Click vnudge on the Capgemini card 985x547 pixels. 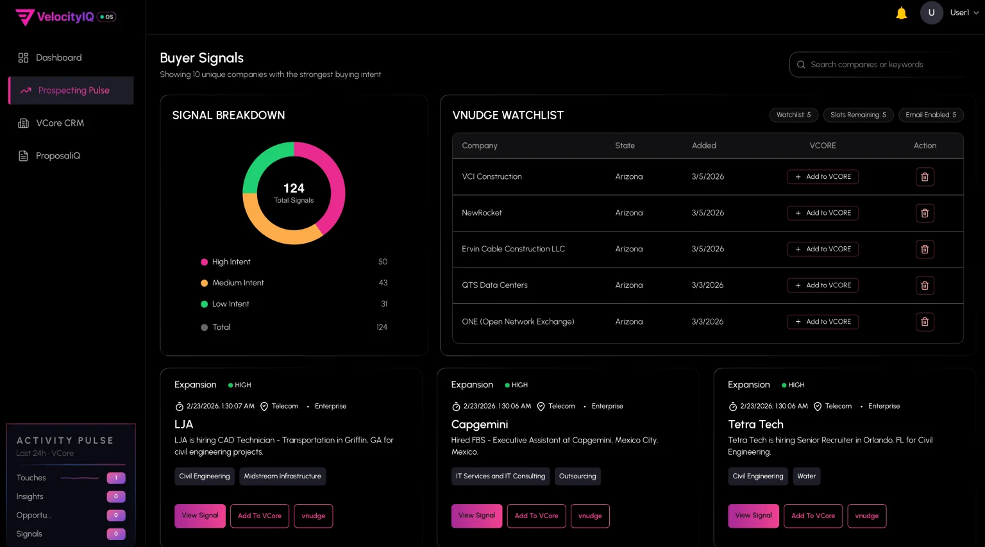coord(590,516)
